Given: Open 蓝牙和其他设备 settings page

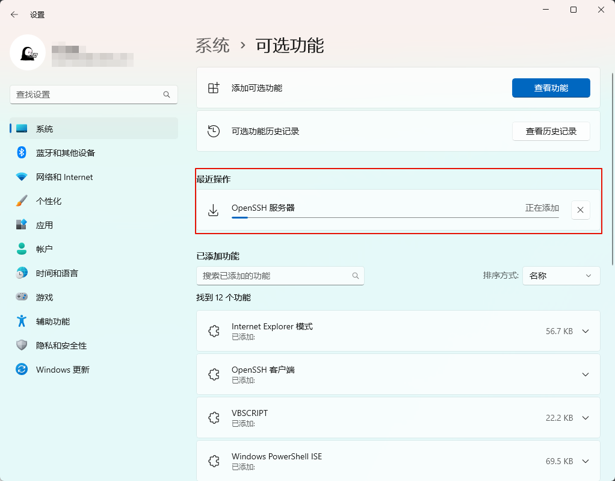Looking at the screenshot, I should 65,153.
